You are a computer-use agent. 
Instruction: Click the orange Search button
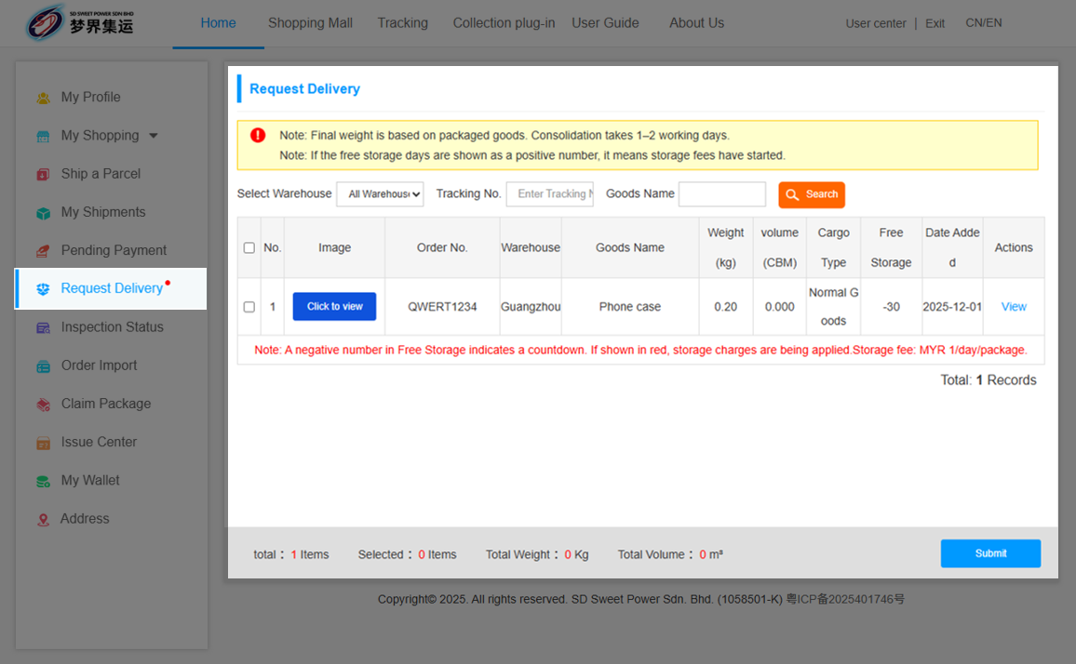tap(812, 194)
